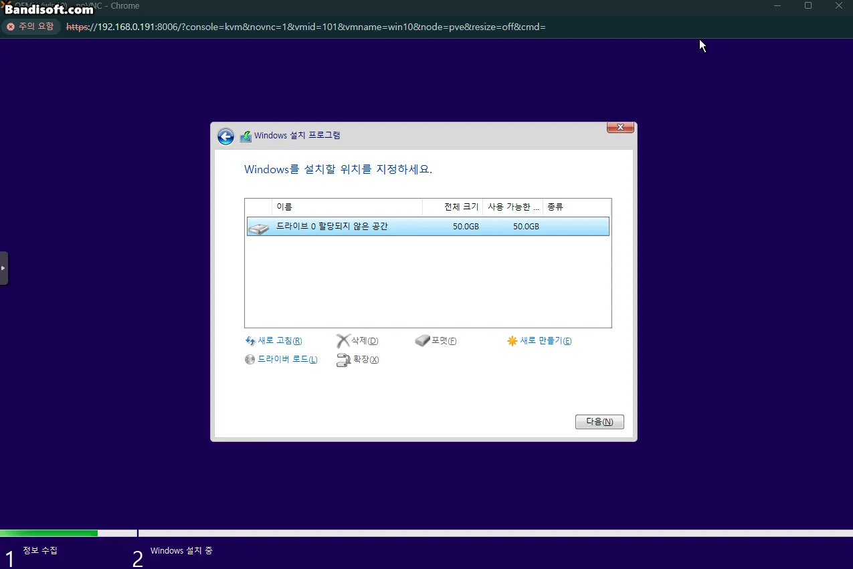Click the 사용 가능한 column header
The width and height of the screenshot is (853, 569).
click(513, 207)
